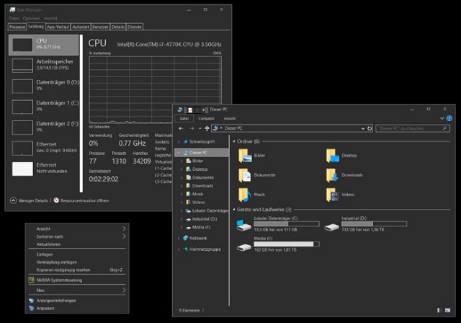461x323 pixels.
Task: Switch to details view in the status bar
Action: (439, 310)
